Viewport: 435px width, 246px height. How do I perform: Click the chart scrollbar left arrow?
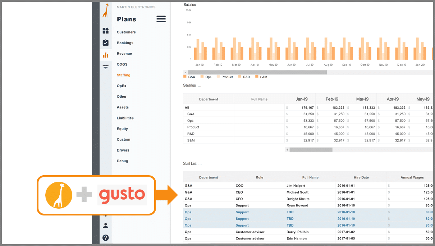[x=186, y=72]
